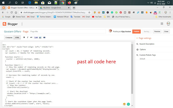Open Custom Robots Tags setting
The height and width of the screenshot is (108, 173).
147,55
